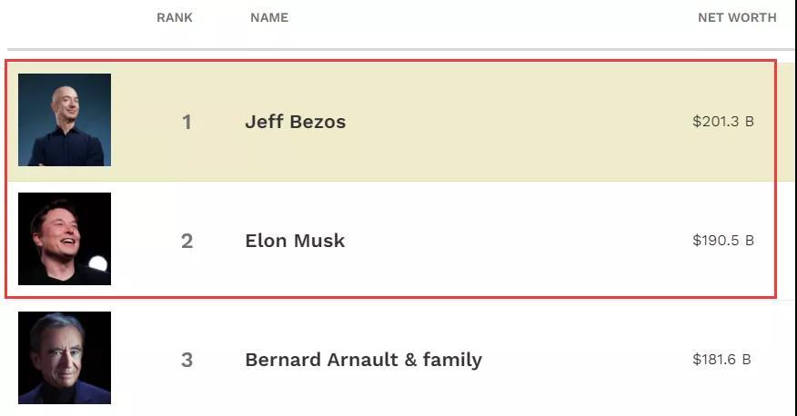Sort by the NAME column header
This screenshot has height=416, width=797.
click(269, 18)
